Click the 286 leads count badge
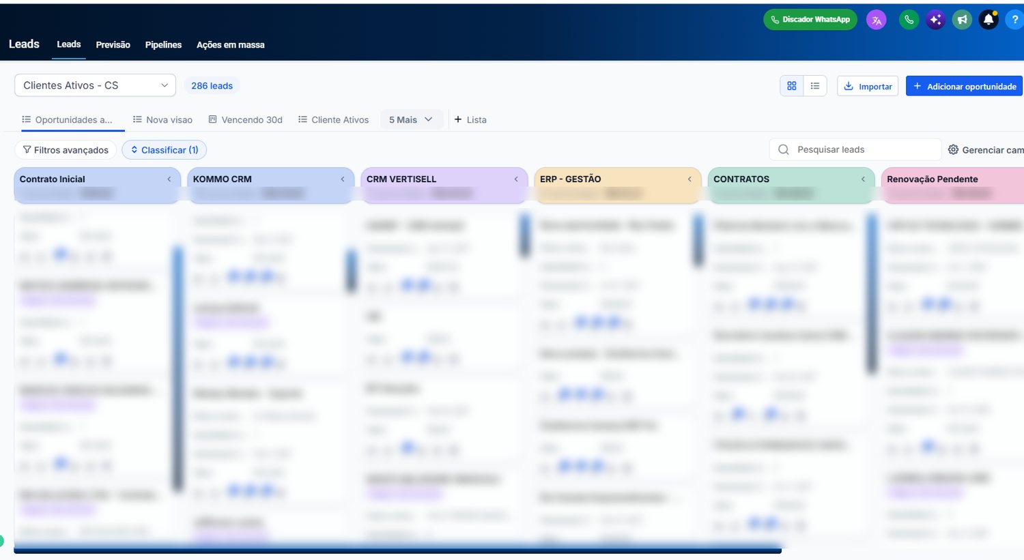Viewport: 1024px width, 560px height. coord(212,86)
